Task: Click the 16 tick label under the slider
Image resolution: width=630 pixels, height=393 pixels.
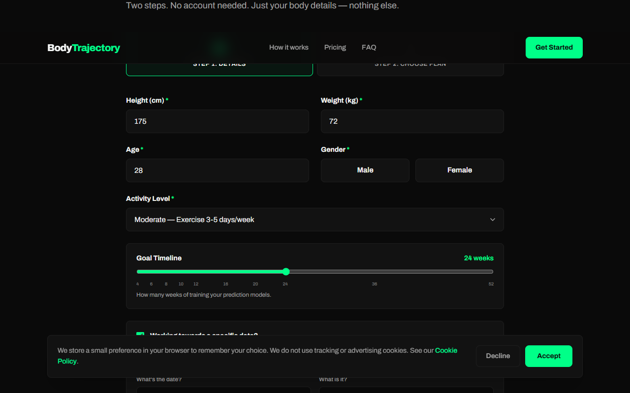Action: point(226,284)
